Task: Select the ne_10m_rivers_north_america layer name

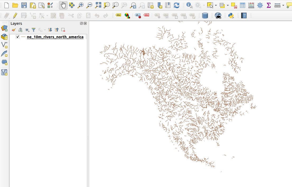Action: [55, 37]
